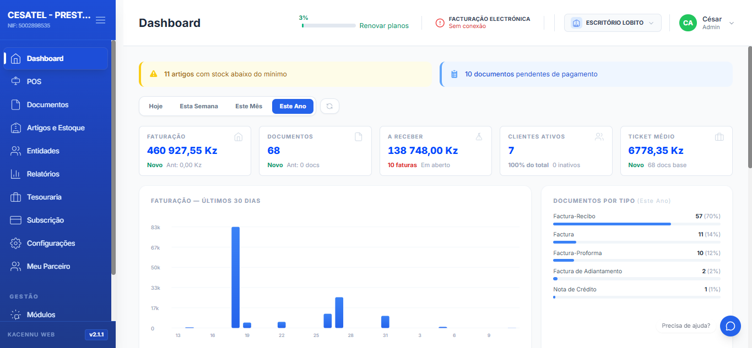Click the KACENNU WEB footer label

pyautogui.click(x=31, y=334)
